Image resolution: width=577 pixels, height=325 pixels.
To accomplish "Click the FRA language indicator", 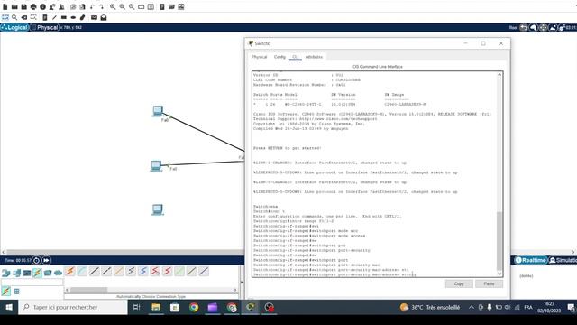I will tap(528, 307).
